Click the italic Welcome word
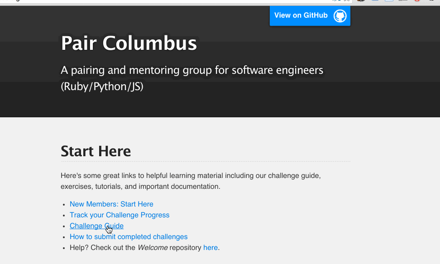This screenshot has width=440, height=264. pos(153,248)
